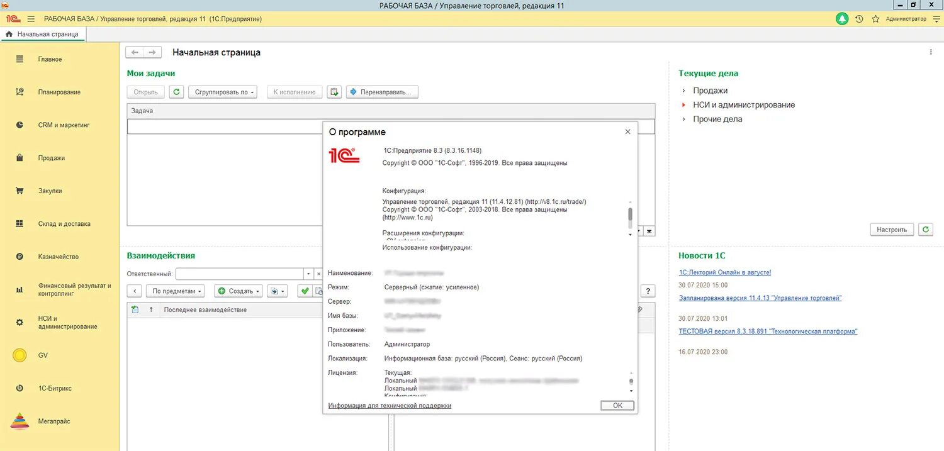The image size is (944, 451).
Task: Close the О программе dialog
Action: point(627,132)
